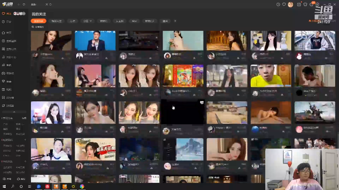Image resolution: width=339 pixels, height=190 pixels.
Task: Add a category with the plus beside the online-games section
Action: pyautogui.click(x=25, y=140)
